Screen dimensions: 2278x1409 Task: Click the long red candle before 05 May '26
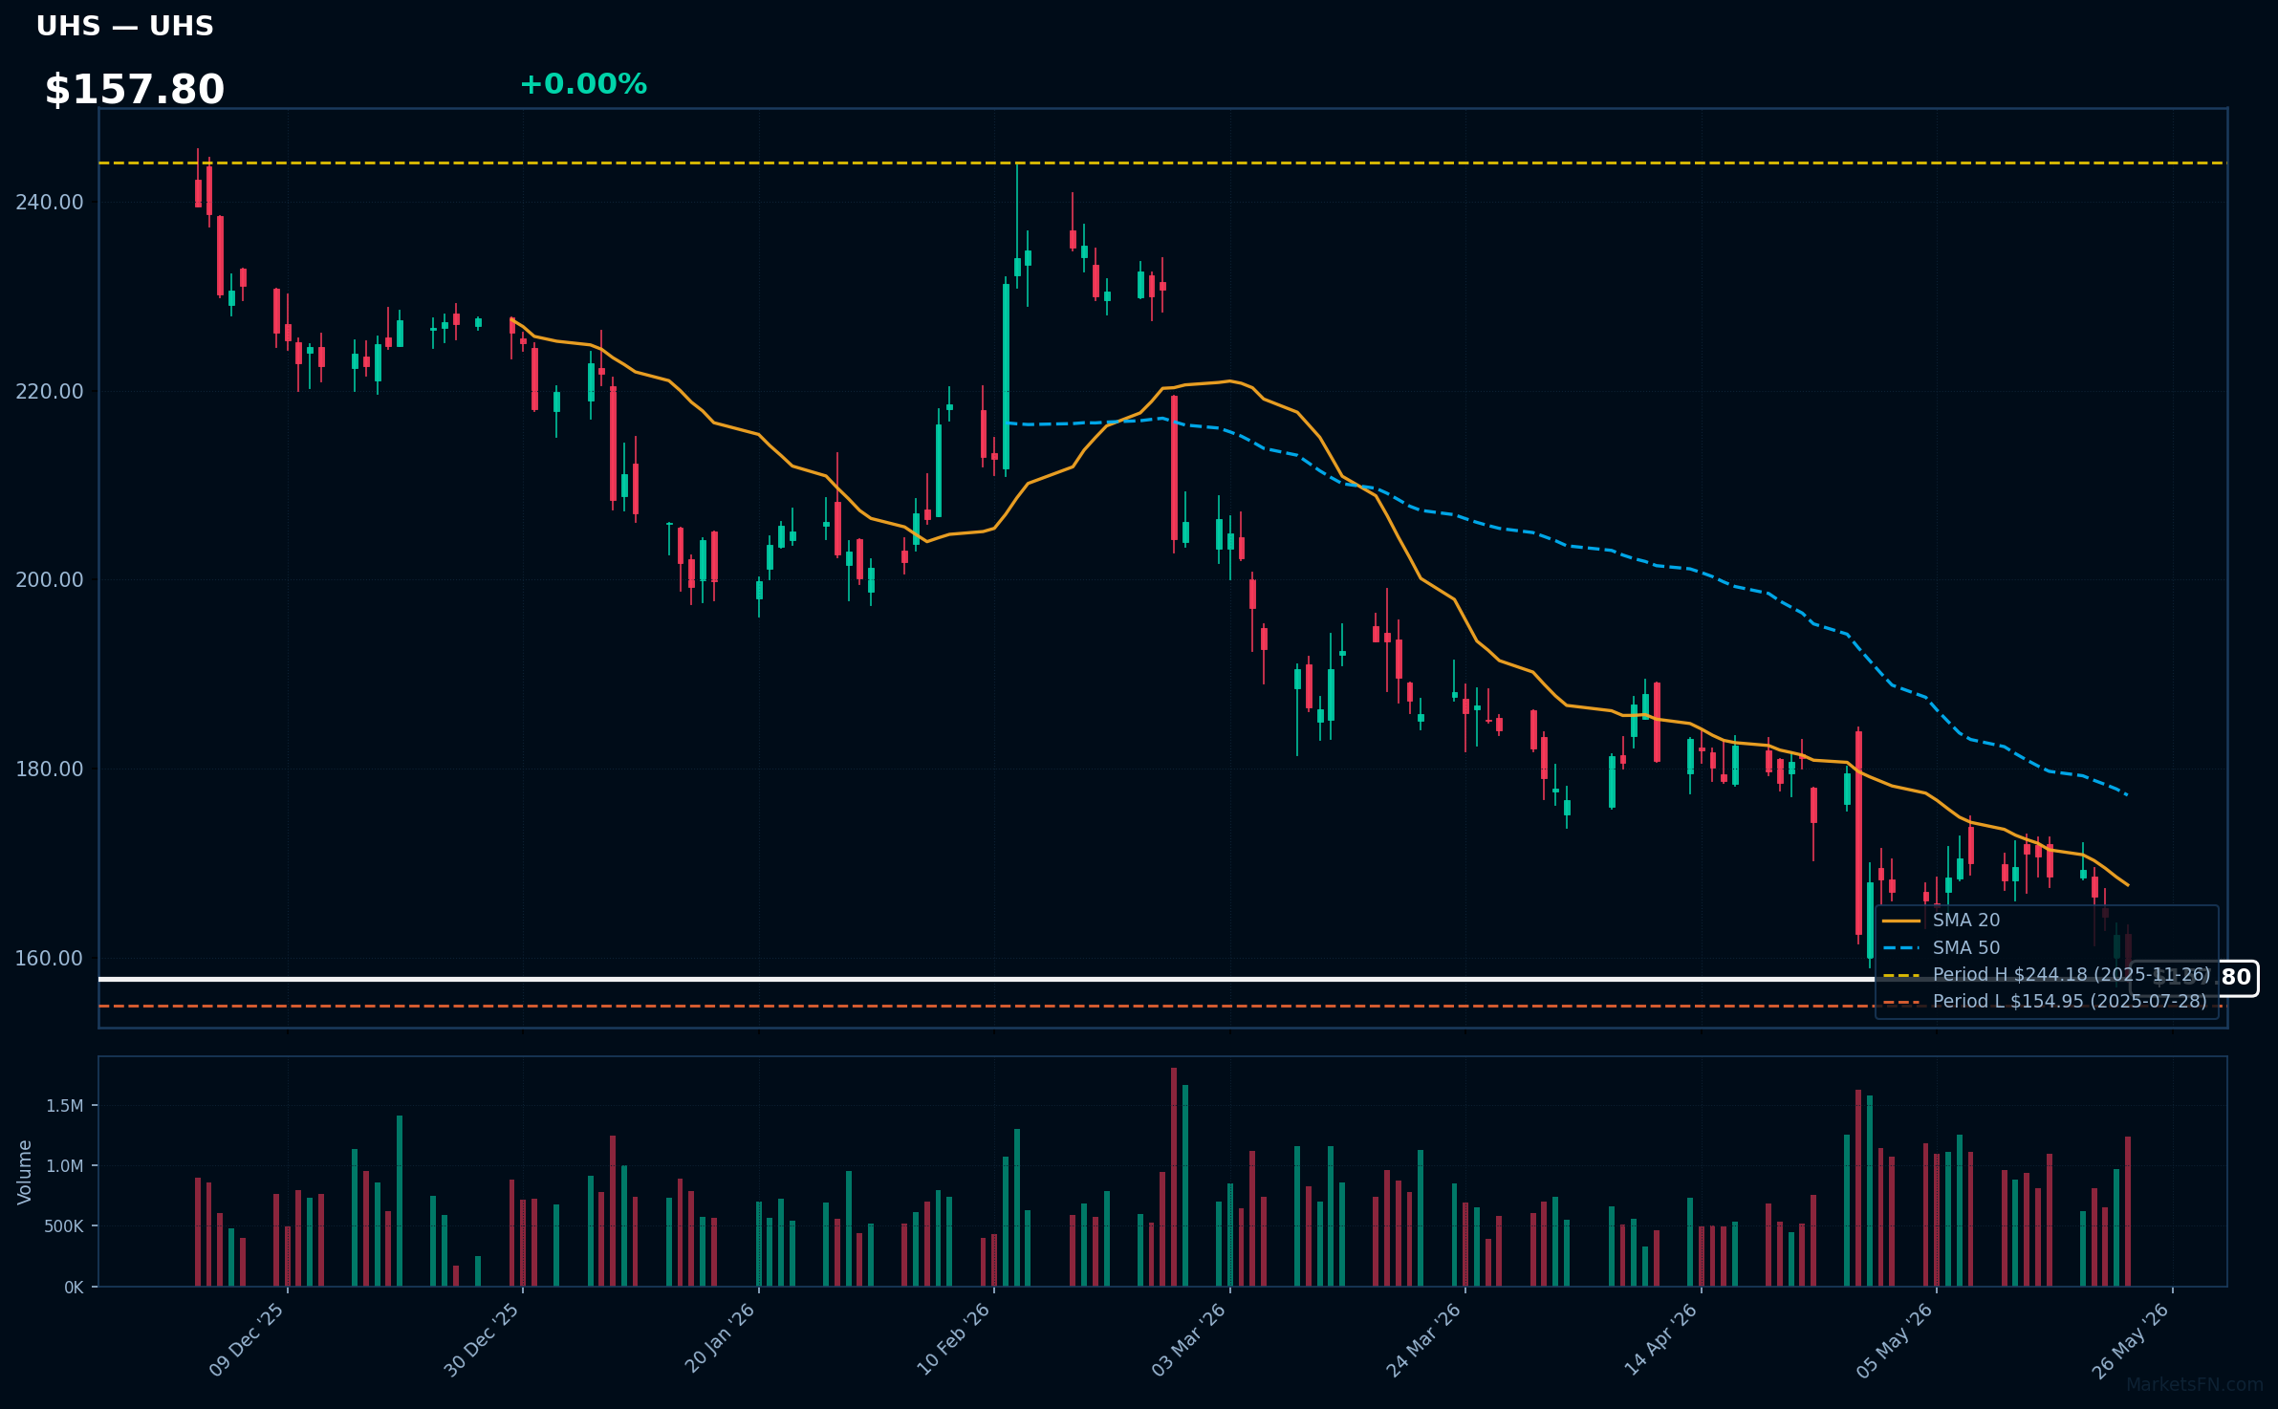[1858, 833]
